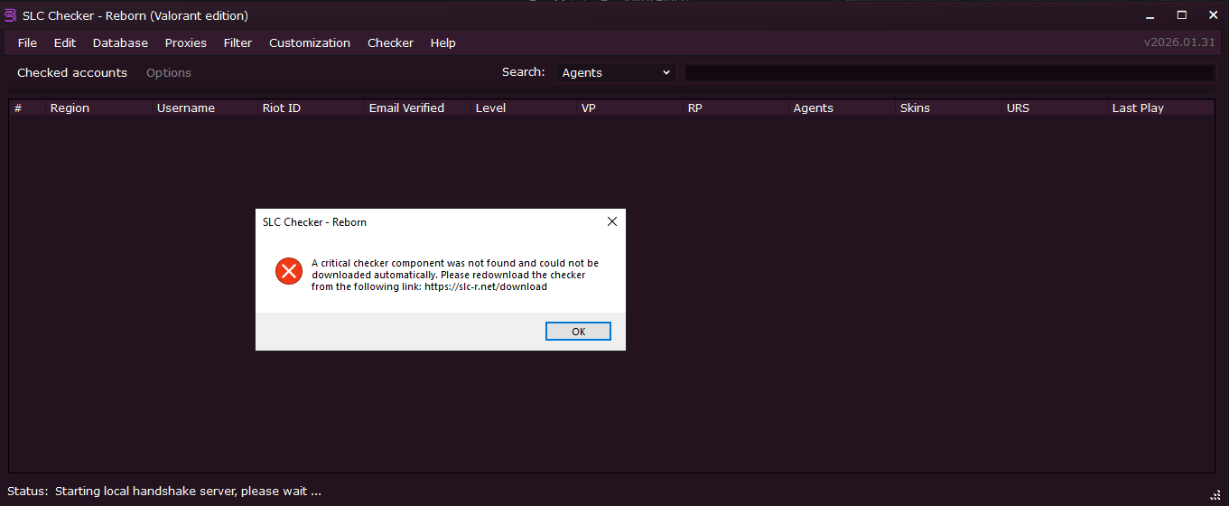The width and height of the screenshot is (1229, 506).
Task: Sort by the Riot ID column header
Action: pos(311,108)
